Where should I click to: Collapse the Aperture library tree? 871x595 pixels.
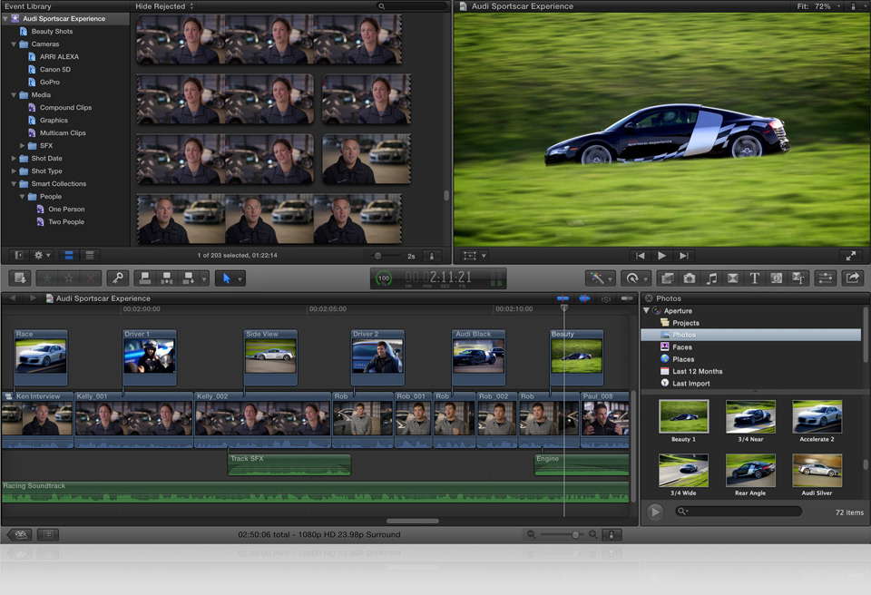coord(646,310)
